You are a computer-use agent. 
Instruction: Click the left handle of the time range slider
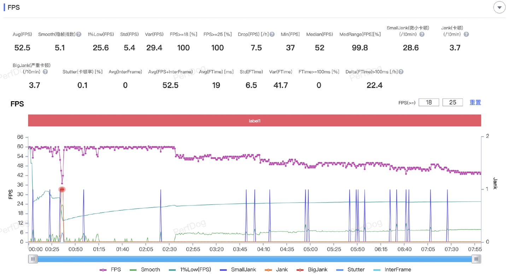(x=33, y=259)
